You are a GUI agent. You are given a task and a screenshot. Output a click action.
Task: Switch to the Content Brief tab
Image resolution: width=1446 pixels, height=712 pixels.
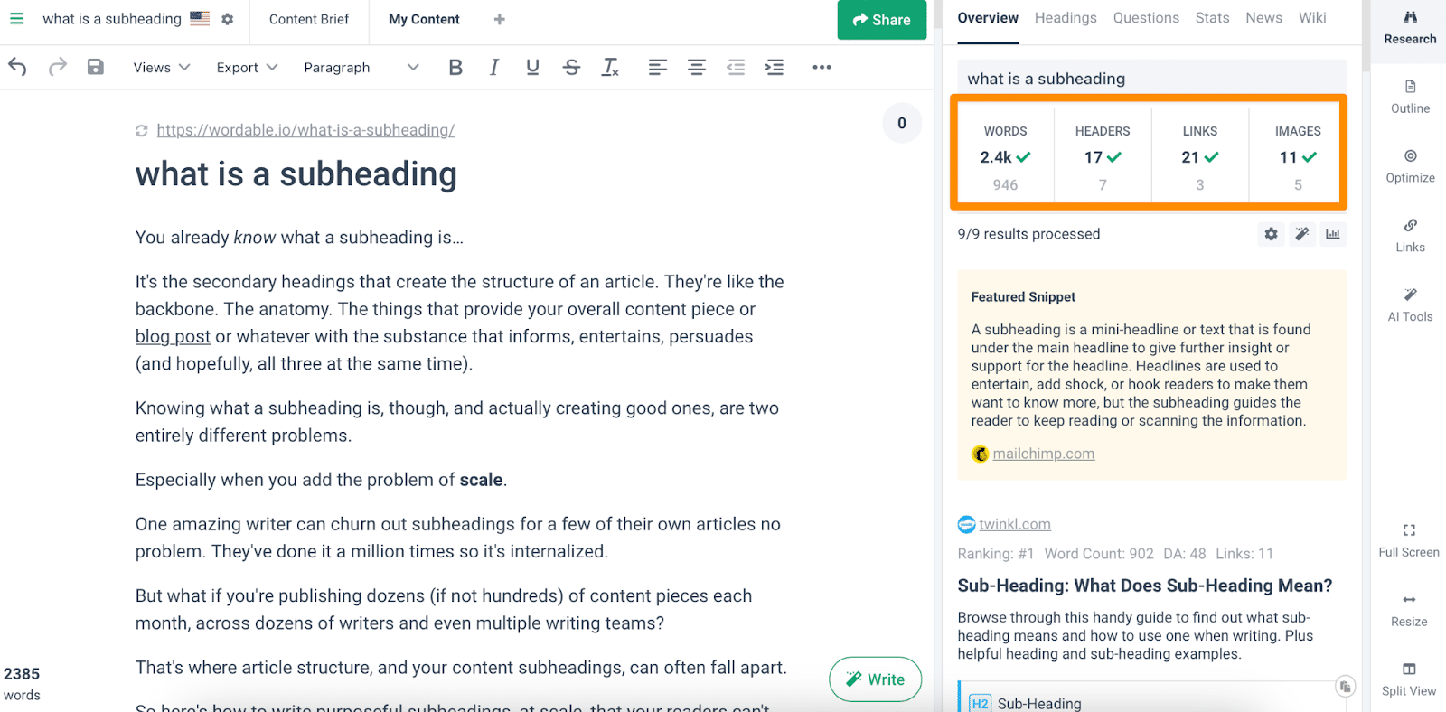coord(309,19)
